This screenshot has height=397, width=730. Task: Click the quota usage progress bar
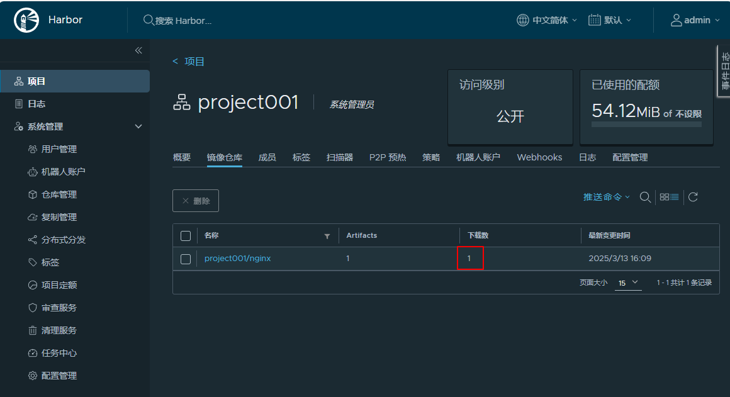646,125
